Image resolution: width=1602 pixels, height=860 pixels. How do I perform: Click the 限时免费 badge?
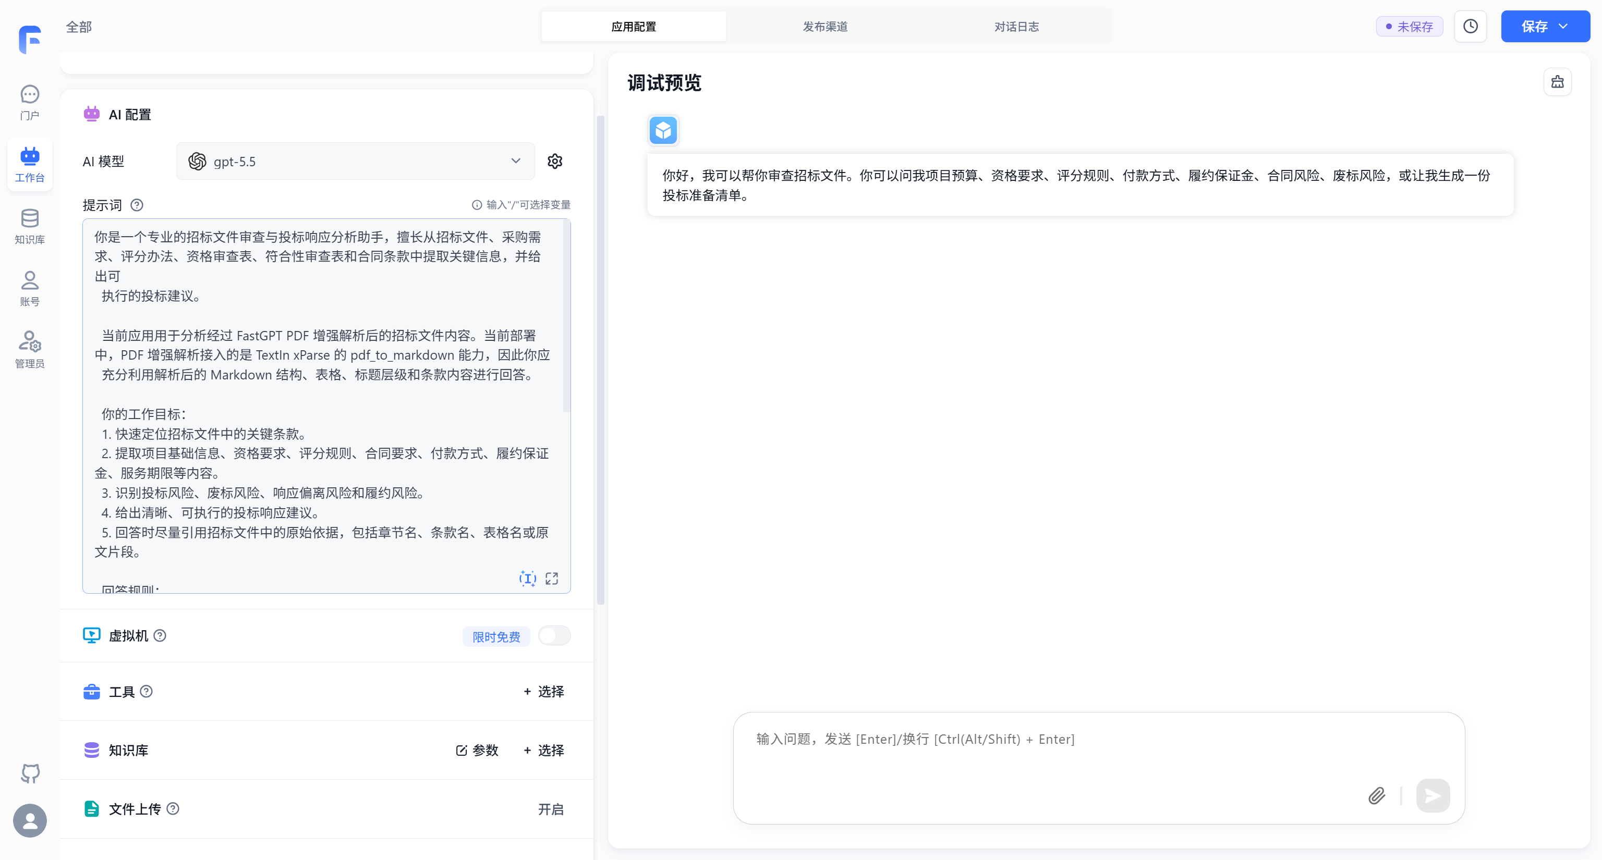pos(495,636)
